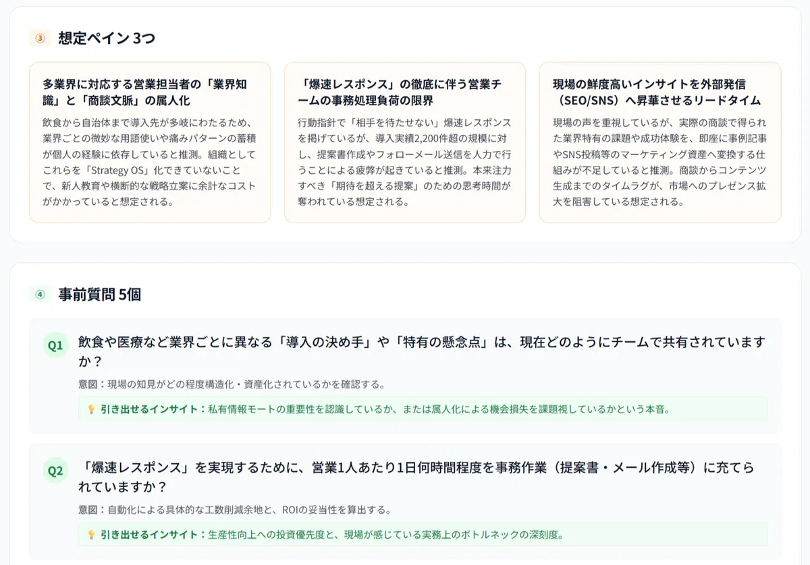
Task: Select the heading 想定ペイン 3つ
Action: pos(107,38)
